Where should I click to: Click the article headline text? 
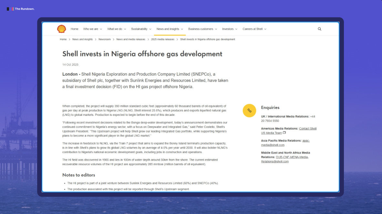pos(142,54)
